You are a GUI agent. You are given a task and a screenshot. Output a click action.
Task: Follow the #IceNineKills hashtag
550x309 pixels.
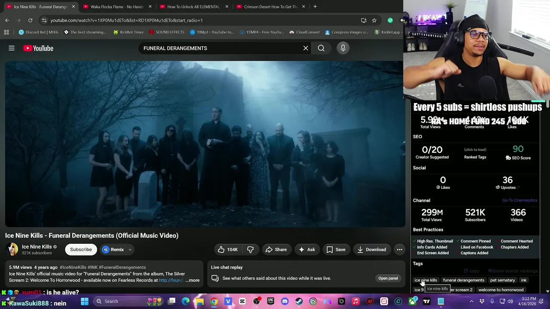(73, 267)
